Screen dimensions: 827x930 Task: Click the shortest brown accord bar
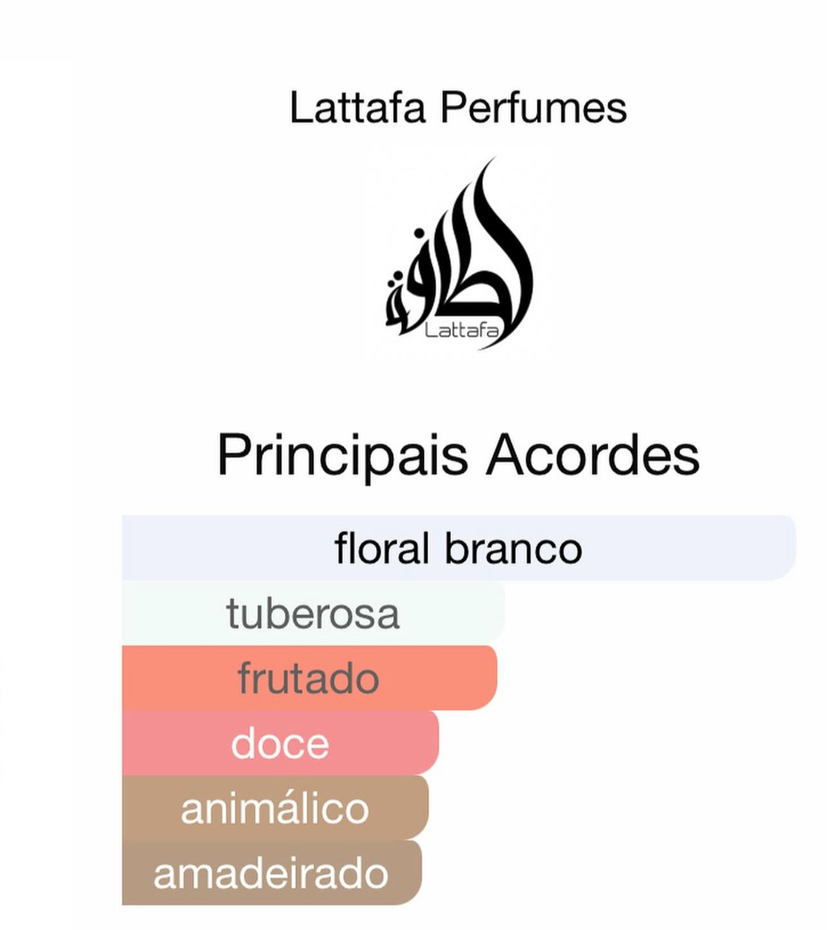[271, 873]
